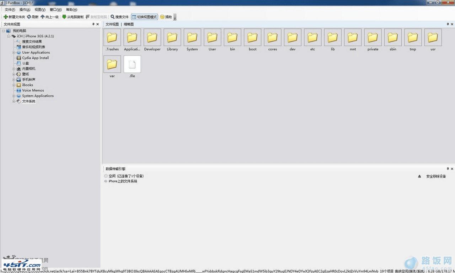Open the 帮助(H) menu
455x273 pixels.
(x=72, y=10)
